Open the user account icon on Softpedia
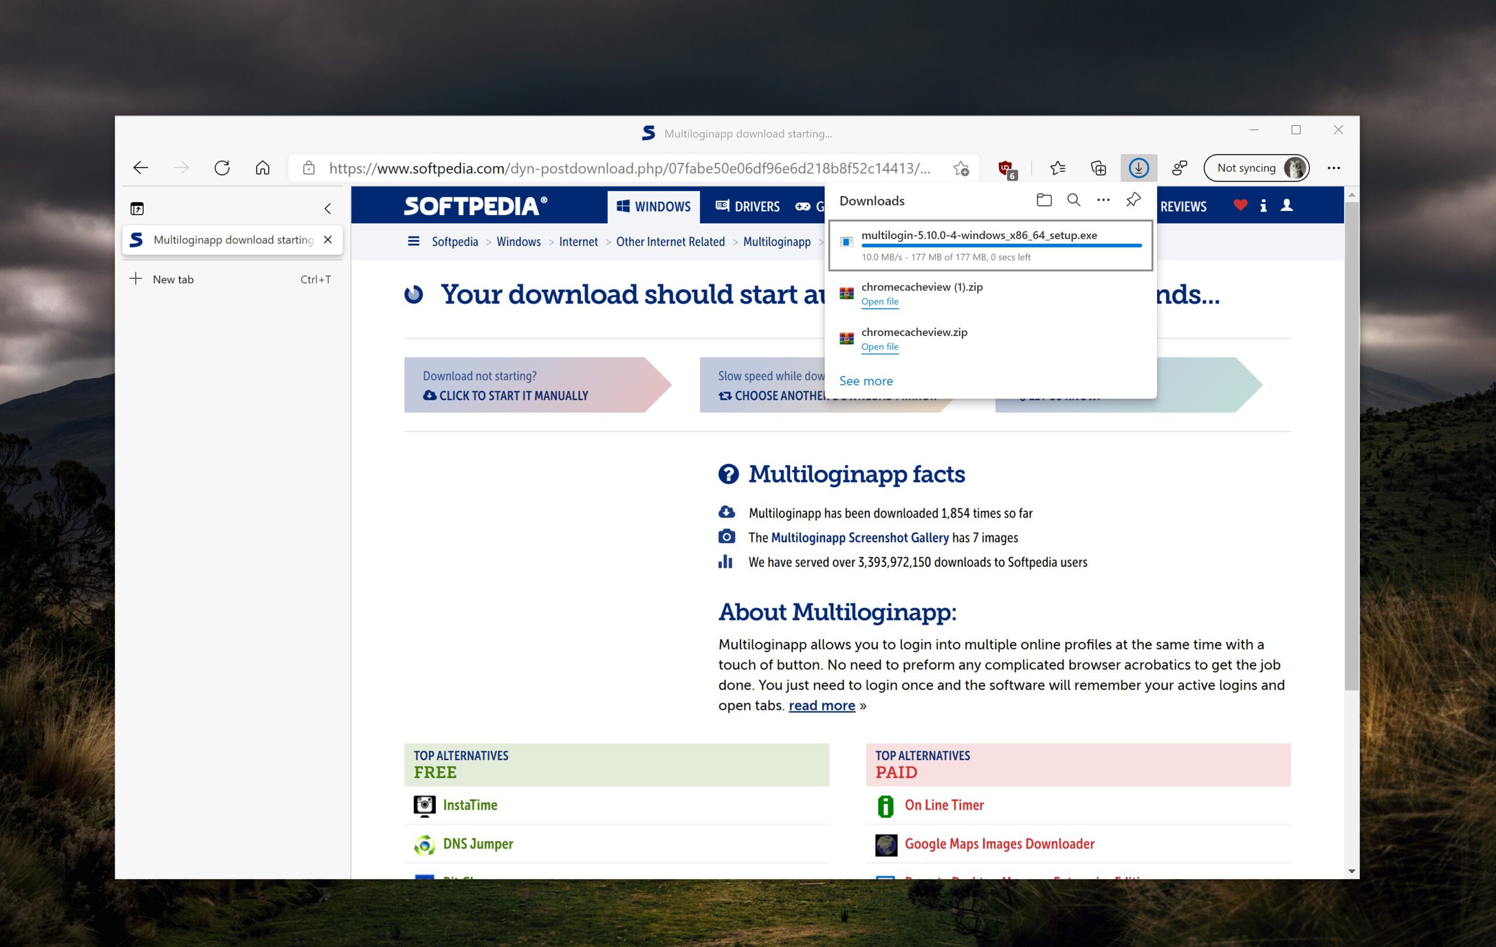This screenshot has width=1496, height=947. click(1287, 205)
